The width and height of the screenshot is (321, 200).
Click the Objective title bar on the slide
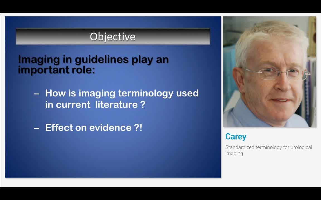click(x=113, y=36)
